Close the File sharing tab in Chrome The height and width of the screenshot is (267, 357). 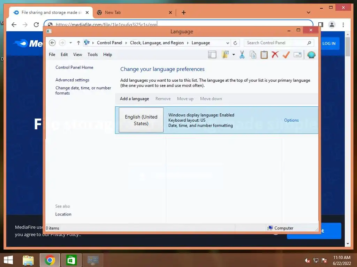pos(87,13)
